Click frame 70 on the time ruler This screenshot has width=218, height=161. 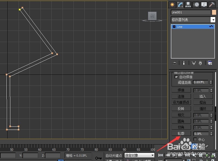click(x=68, y=150)
